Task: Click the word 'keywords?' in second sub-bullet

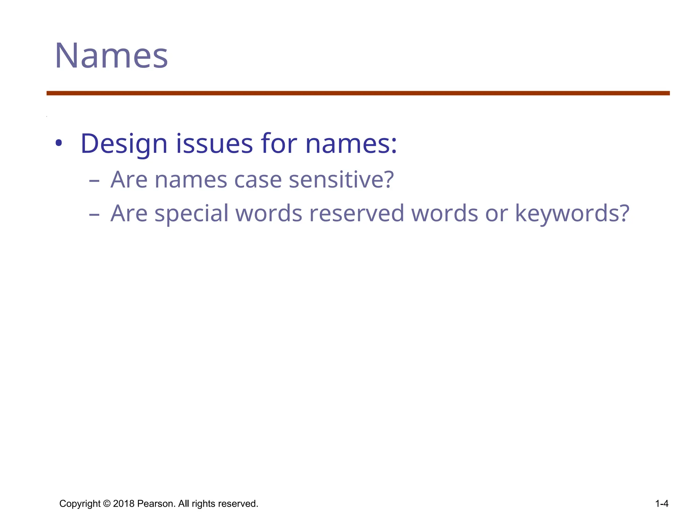Action: point(572,213)
